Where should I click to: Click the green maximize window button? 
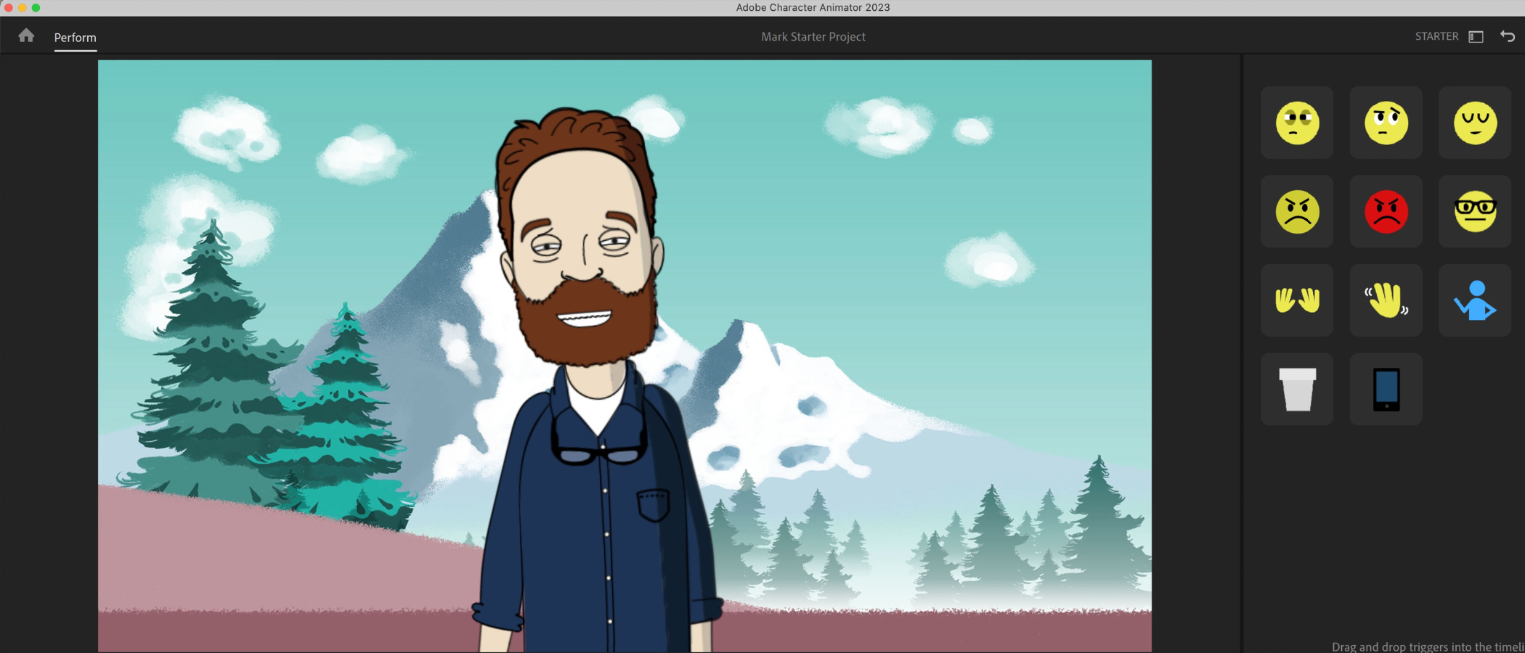(36, 7)
